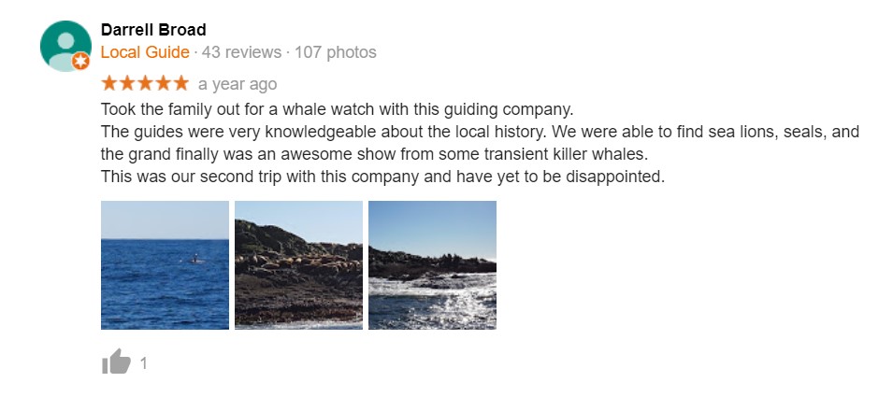The image size is (893, 397).
Task: Click the first orange rating star
Action: pyautogui.click(x=109, y=84)
